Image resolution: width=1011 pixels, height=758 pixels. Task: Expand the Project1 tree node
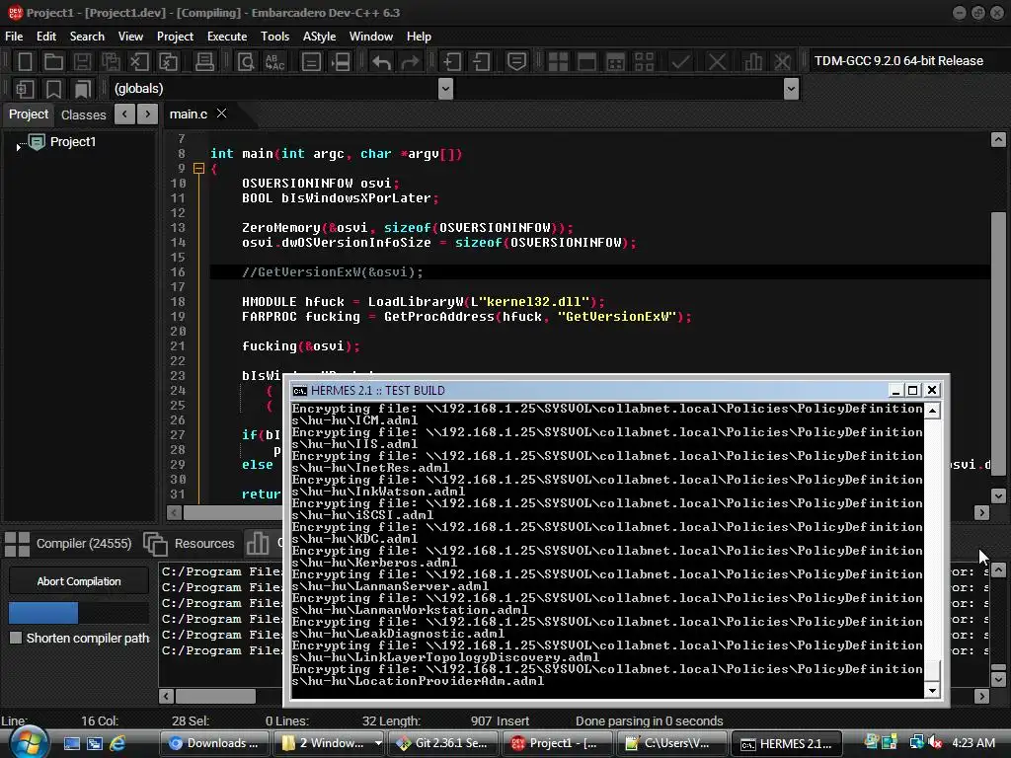pos(18,148)
